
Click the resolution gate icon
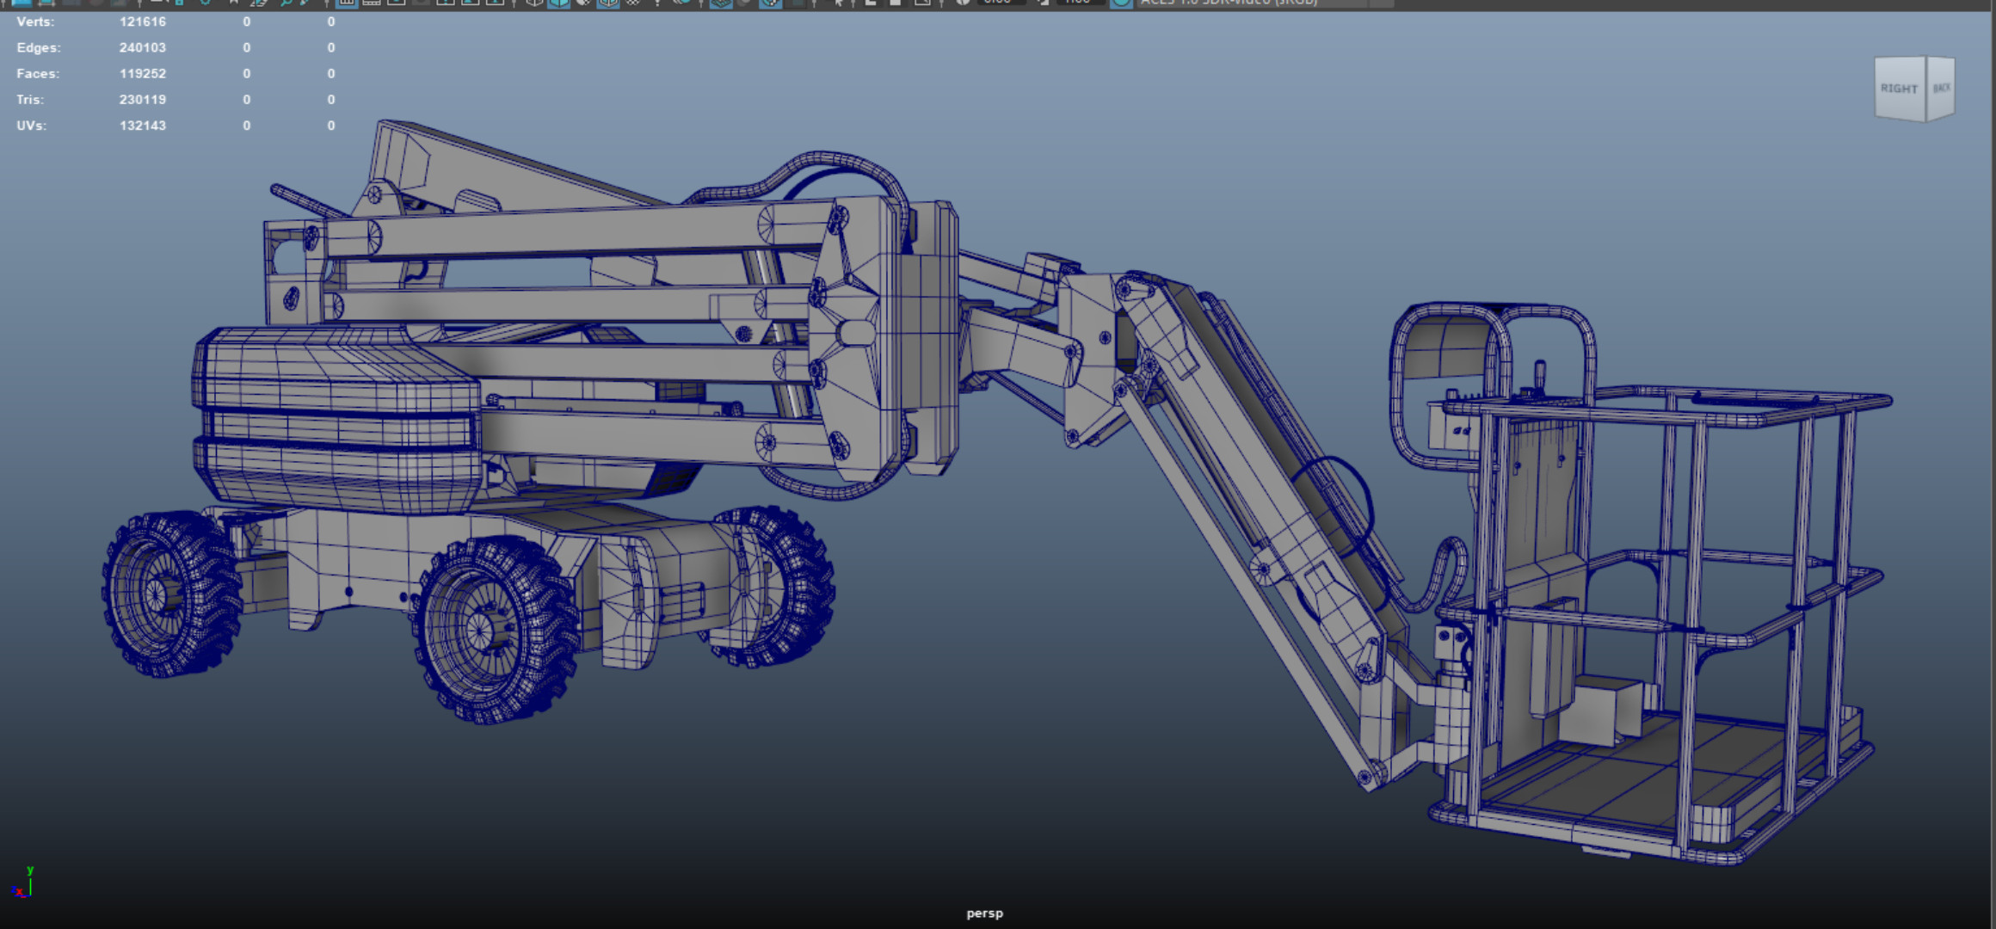point(397,3)
